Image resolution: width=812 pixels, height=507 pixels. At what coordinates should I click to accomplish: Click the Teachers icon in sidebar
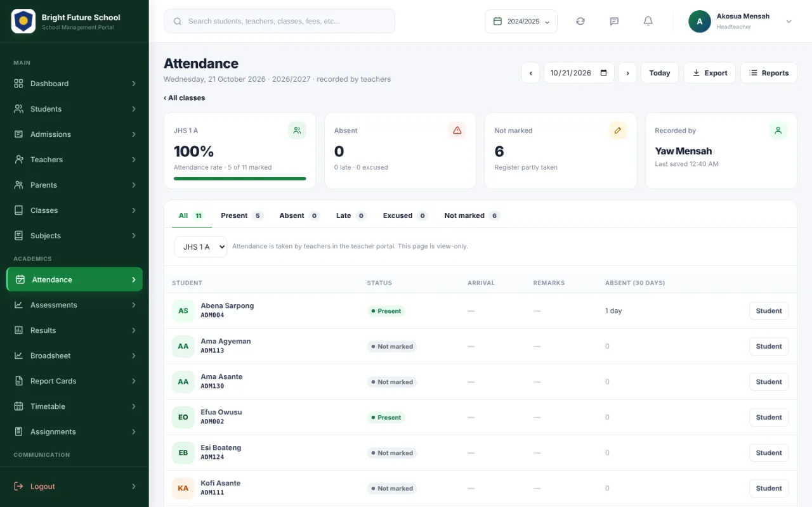tap(18, 160)
